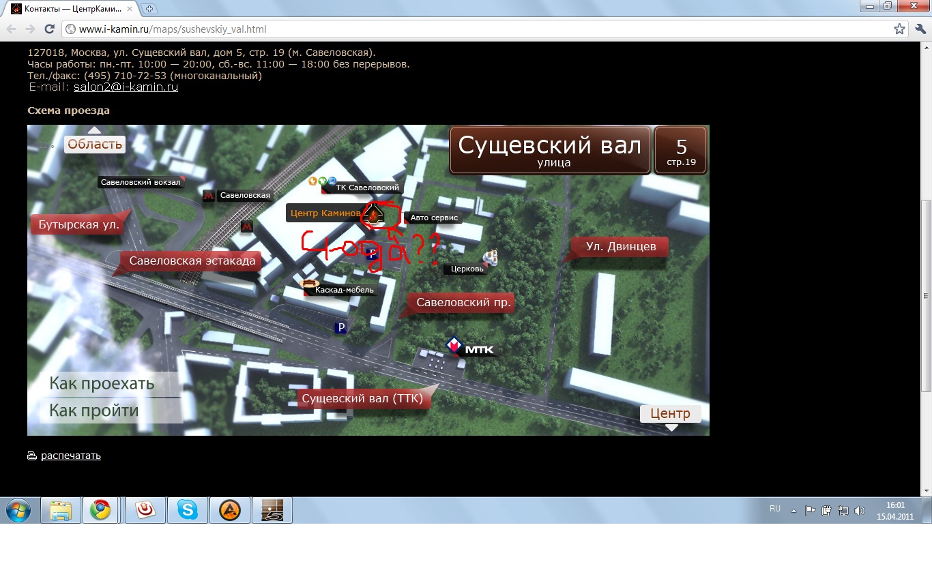Open Skype from the taskbar
Viewport: 932px width, 566px height.
[x=188, y=510]
